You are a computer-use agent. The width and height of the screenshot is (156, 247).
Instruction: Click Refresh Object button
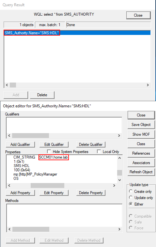coord(141,172)
